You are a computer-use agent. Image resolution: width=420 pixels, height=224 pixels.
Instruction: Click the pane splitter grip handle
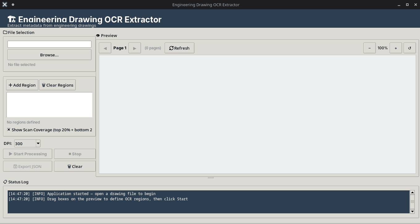point(211,178)
